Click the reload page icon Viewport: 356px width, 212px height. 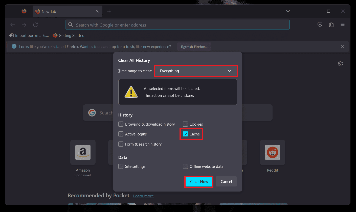point(35,25)
